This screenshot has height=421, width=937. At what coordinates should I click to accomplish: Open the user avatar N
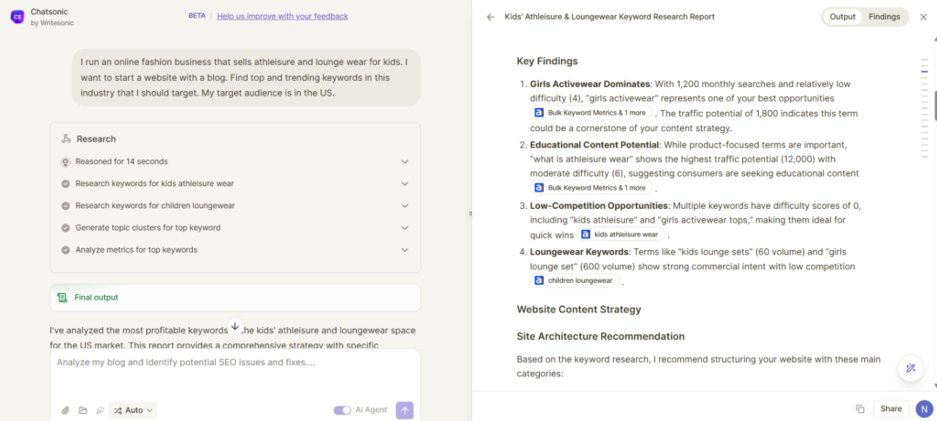[x=924, y=409]
